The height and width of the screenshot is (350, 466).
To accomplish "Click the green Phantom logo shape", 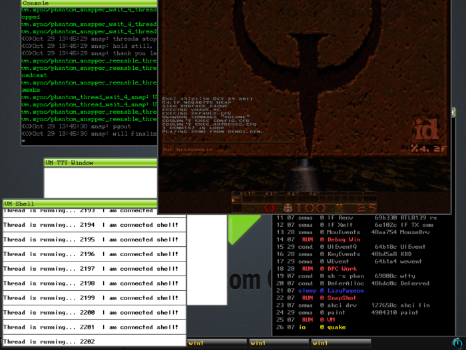I will click(x=244, y=230).
